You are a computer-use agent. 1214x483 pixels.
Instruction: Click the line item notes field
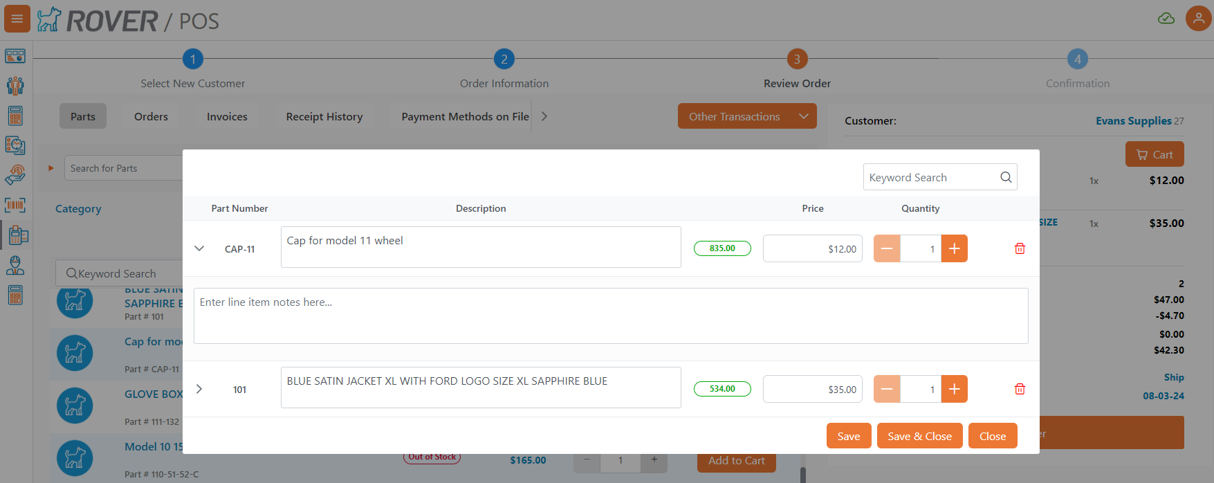point(610,316)
